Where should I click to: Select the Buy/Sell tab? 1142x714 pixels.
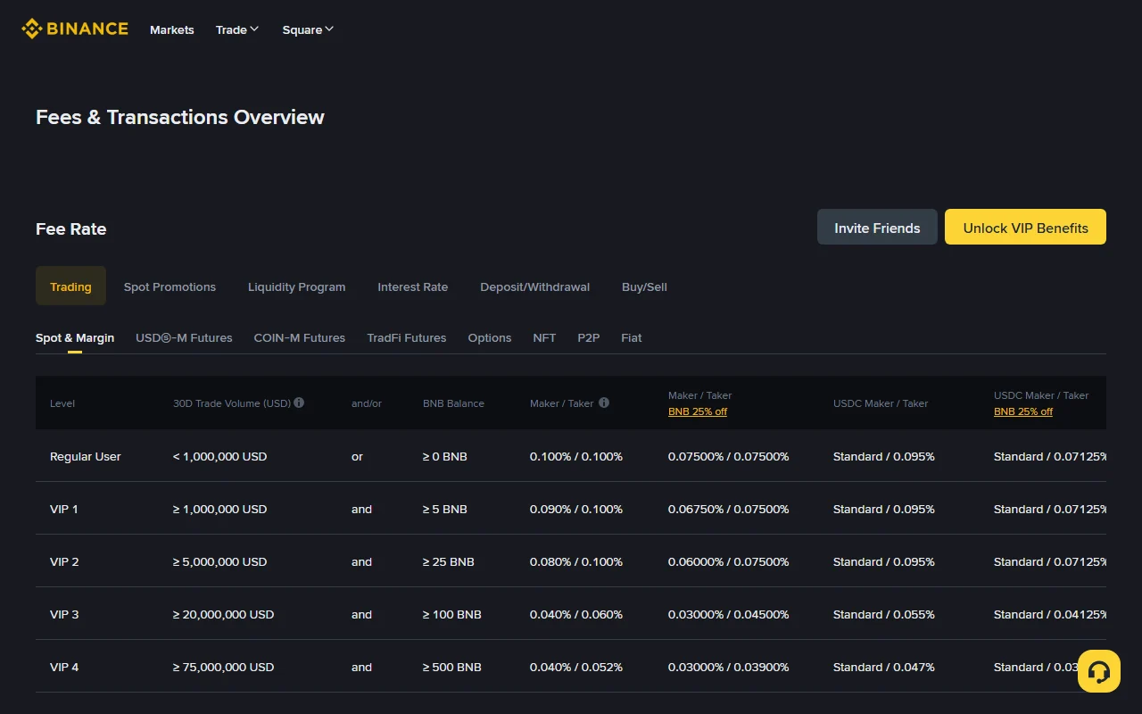pos(644,286)
